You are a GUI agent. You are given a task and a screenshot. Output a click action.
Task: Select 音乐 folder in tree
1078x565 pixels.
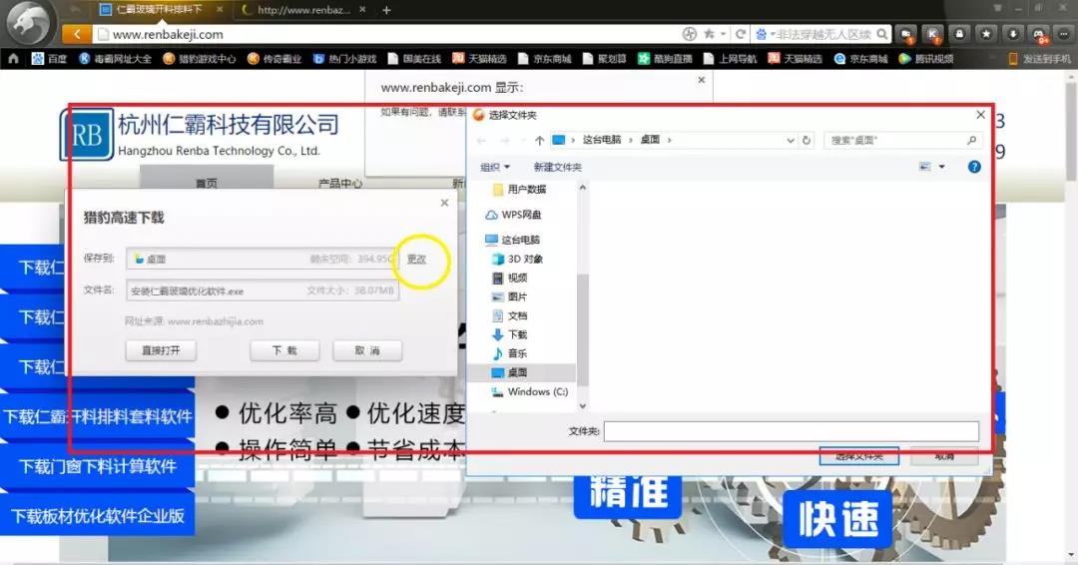509,353
